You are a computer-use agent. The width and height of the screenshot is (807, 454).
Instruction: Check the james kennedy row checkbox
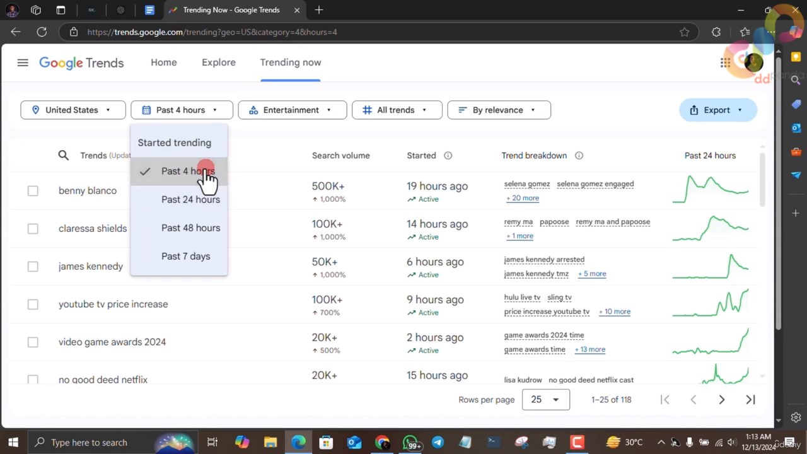click(x=33, y=267)
